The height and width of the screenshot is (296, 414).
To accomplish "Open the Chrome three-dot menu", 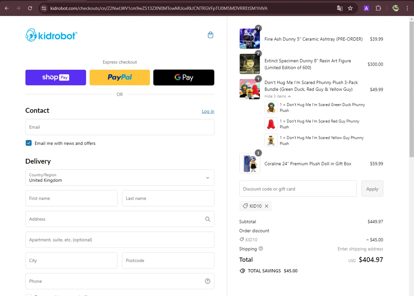I will click(x=407, y=8).
